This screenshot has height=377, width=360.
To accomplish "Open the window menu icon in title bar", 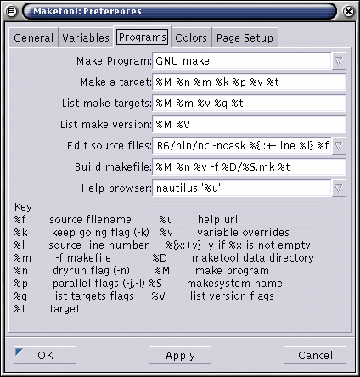I will [x=11, y=12].
